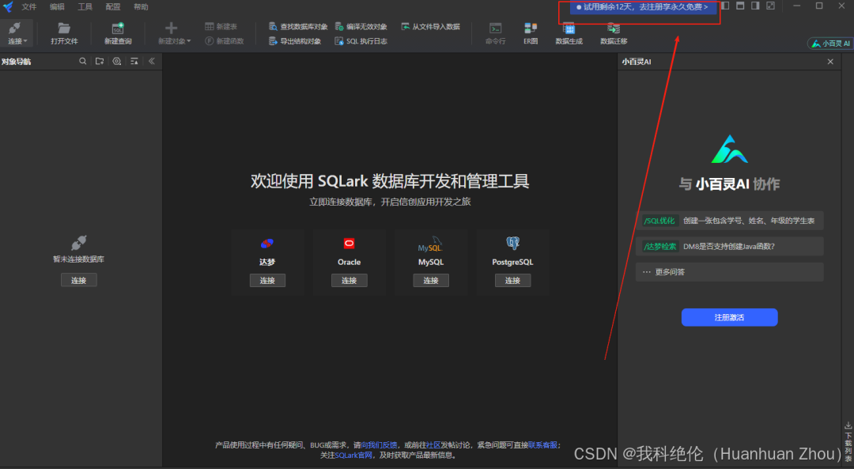The image size is (854, 469).
Task: Click 连接 button for MySQL
Action: [x=431, y=280]
